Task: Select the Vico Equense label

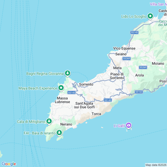Action: (124, 48)
